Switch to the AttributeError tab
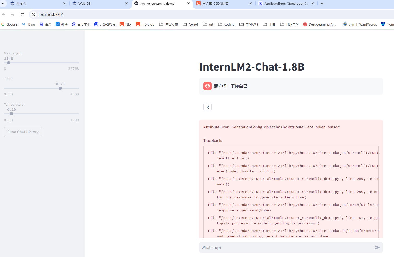This screenshot has height=257, width=394. point(286,3)
